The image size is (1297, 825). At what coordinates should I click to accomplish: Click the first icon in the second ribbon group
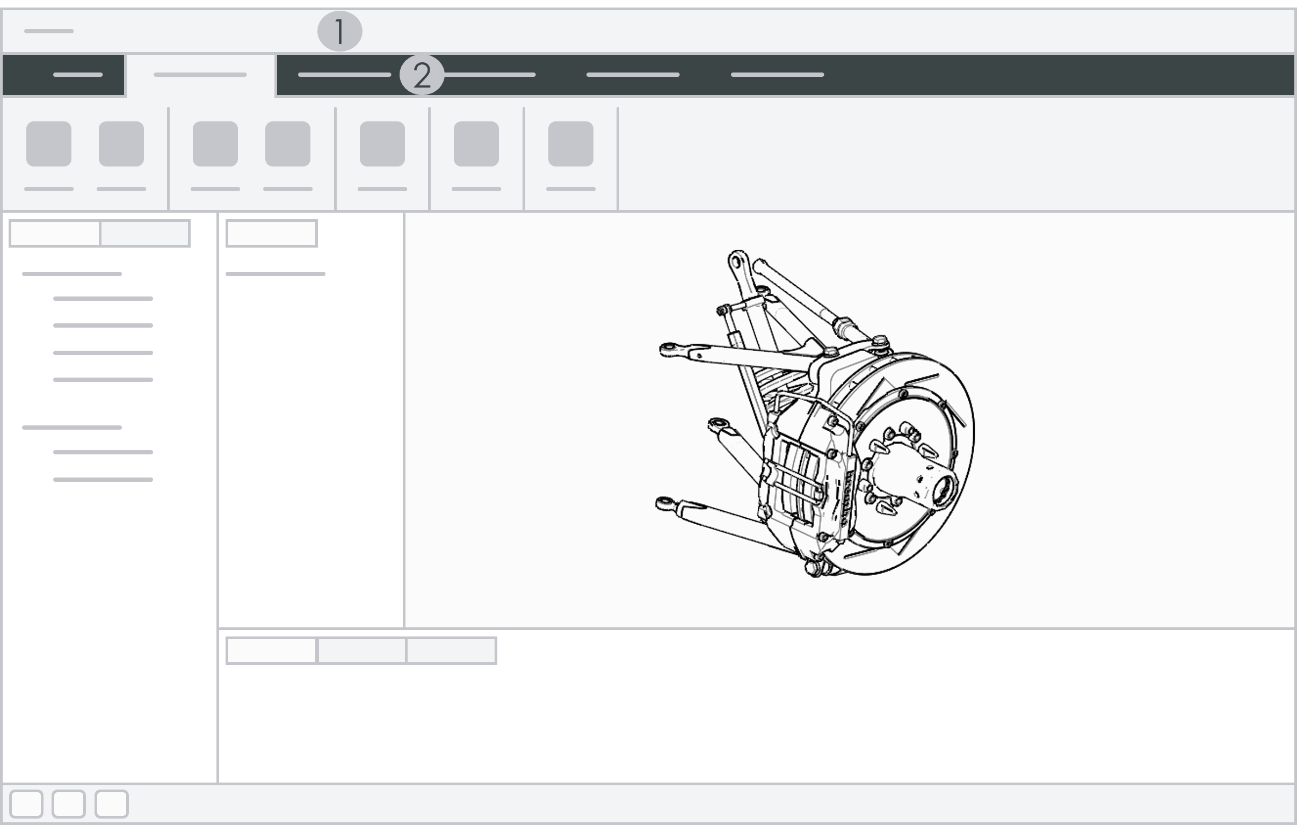[x=215, y=144]
